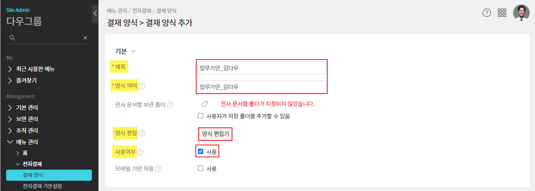
Task: Enable 모바일 기안 허용 사용 checkbox
Action: click(201, 168)
